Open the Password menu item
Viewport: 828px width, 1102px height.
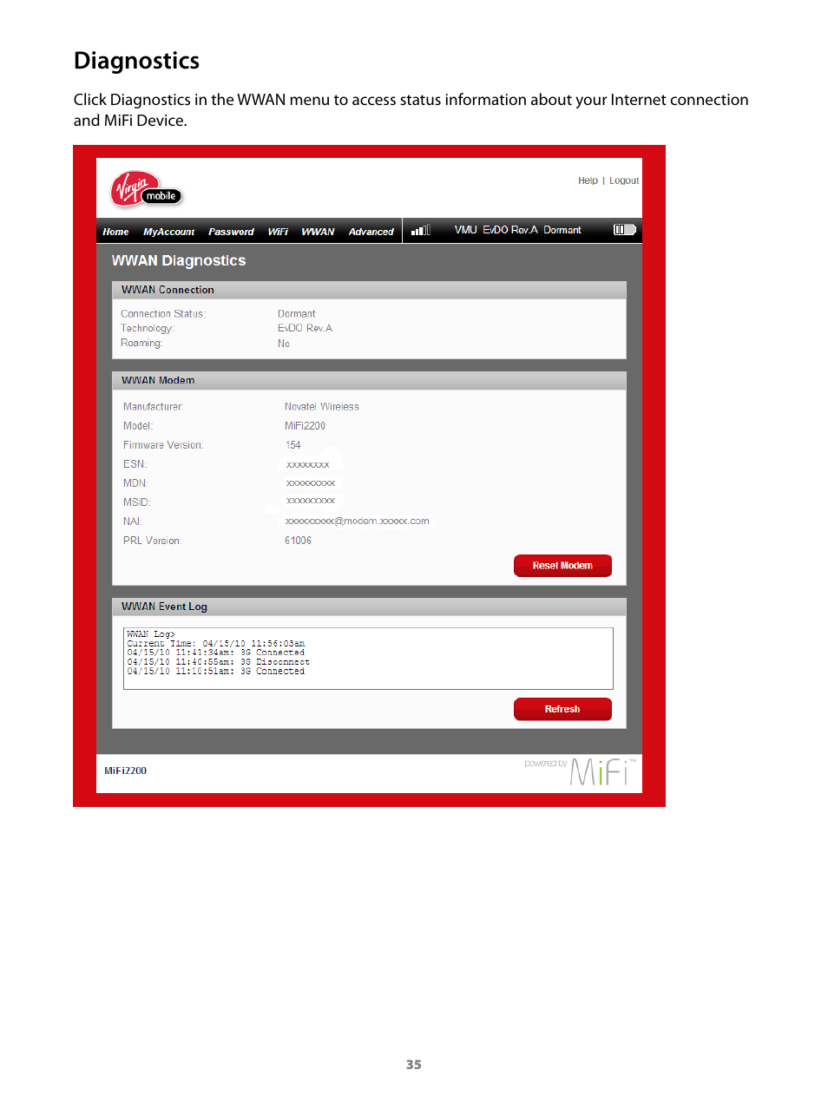pos(231,232)
